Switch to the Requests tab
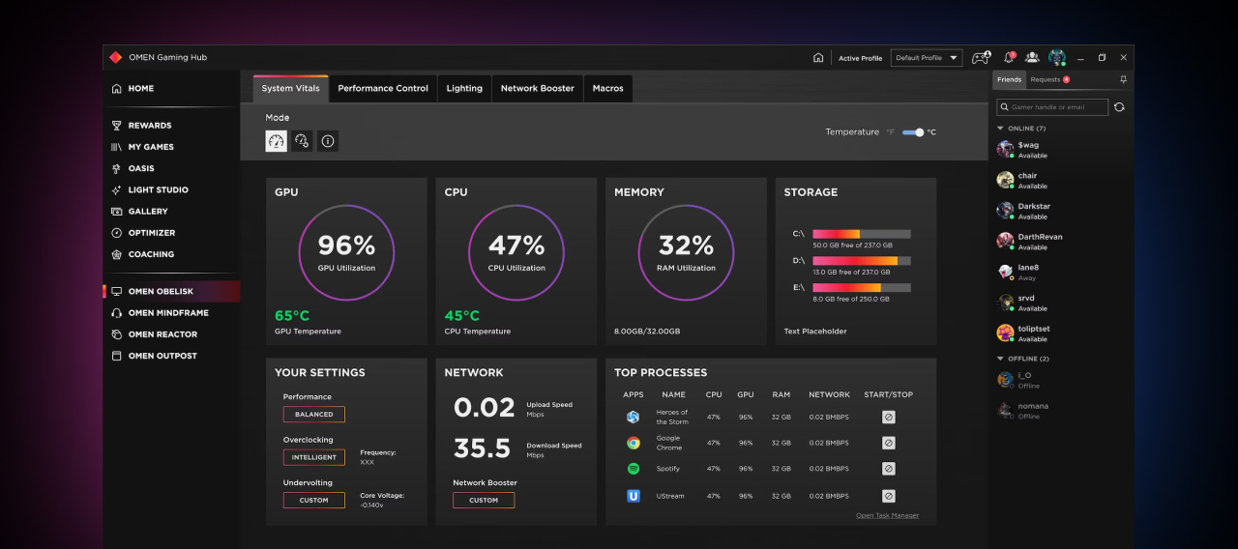Viewport: 1238px width, 549px height. pos(1050,80)
